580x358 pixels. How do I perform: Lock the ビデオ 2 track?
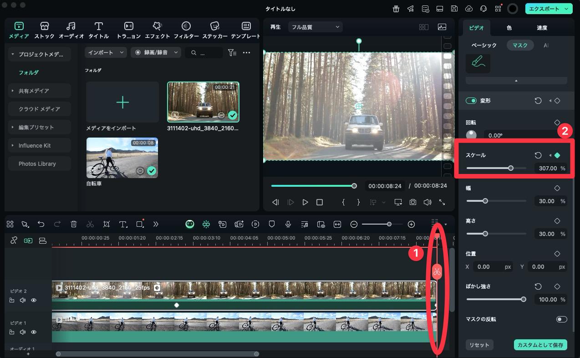click(x=12, y=300)
